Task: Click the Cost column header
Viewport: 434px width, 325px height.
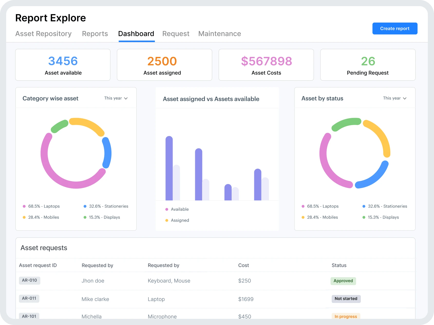Action: (x=243, y=266)
